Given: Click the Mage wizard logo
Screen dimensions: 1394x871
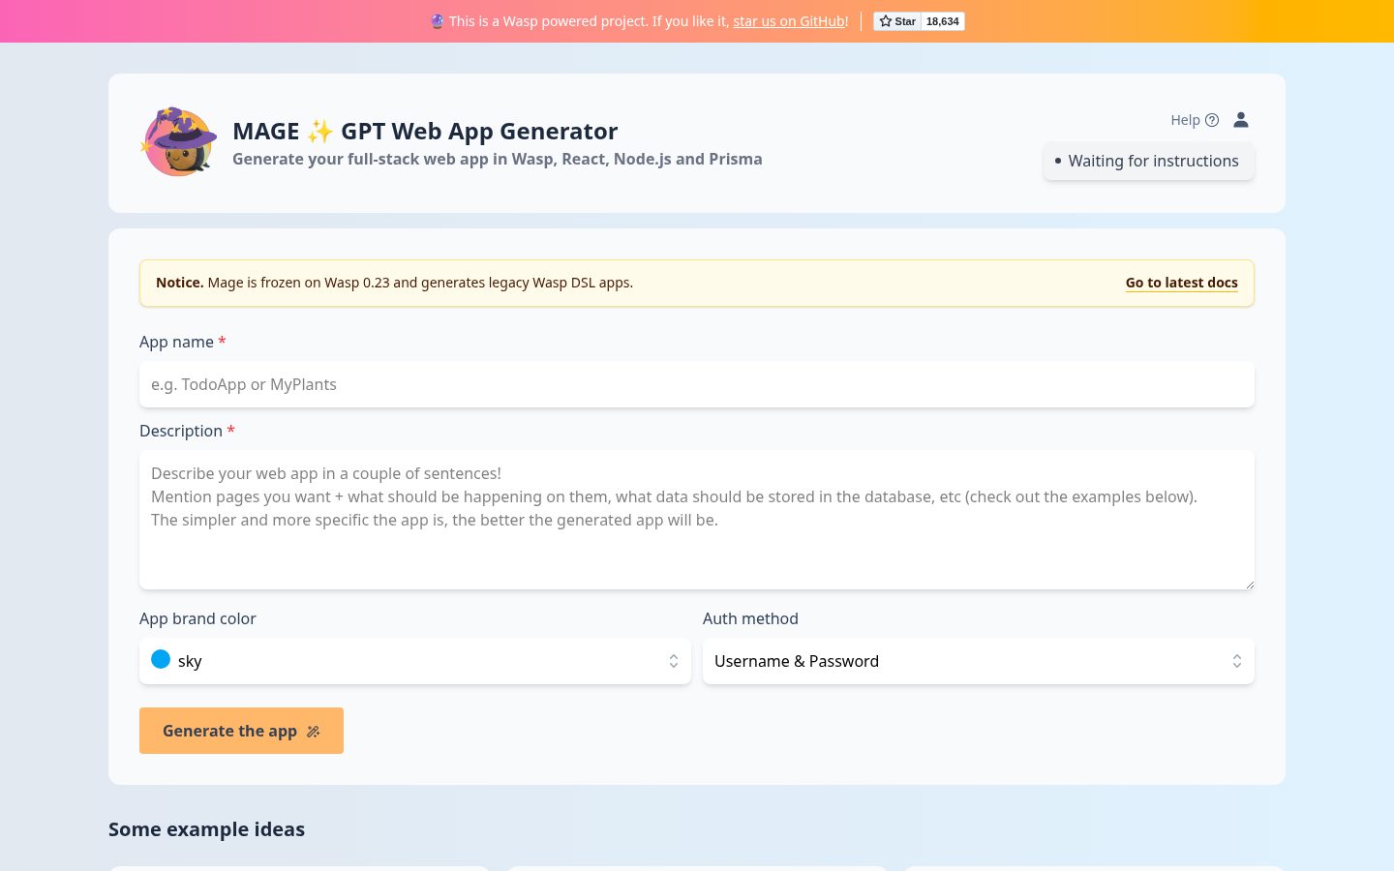Looking at the screenshot, I should [x=179, y=142].
